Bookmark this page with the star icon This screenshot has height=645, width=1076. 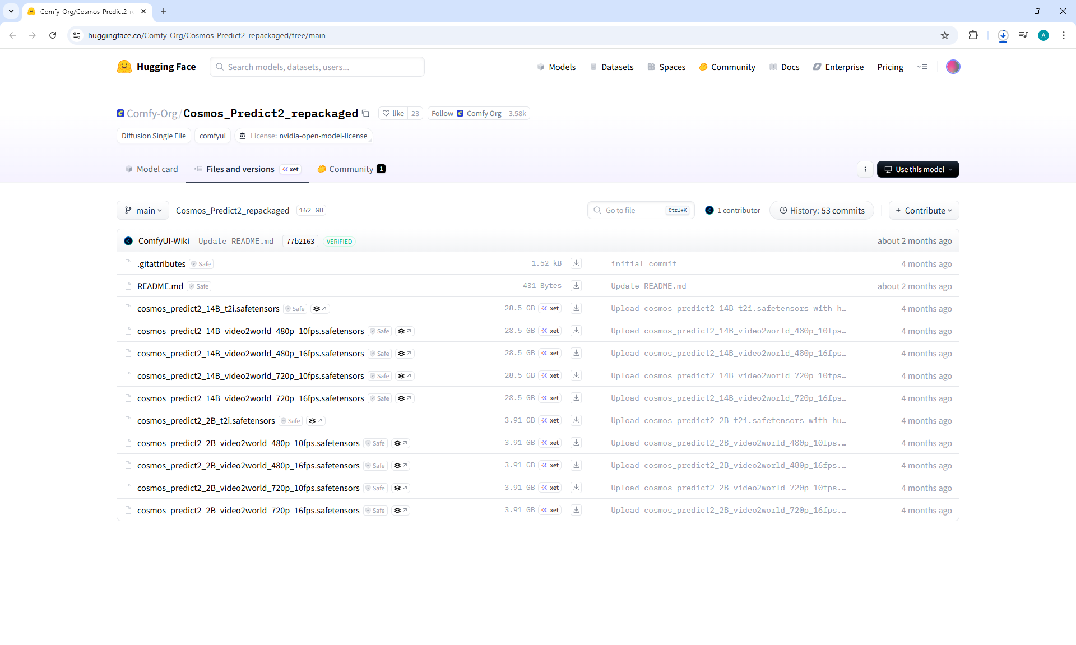click(x=945, y=35)
